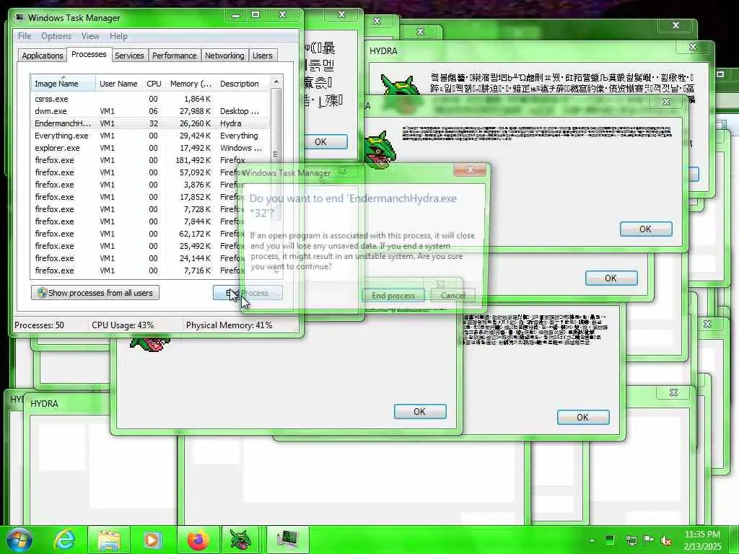Switch to the Performance tab
This screenshot has width=739, height=554.
coord(174,56)
